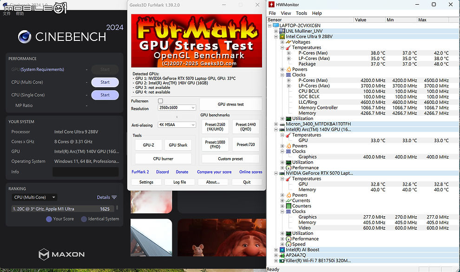Click the Intel Arc 140V GPU card icon
The image size is (460, 272).
[x=282, y=129]
